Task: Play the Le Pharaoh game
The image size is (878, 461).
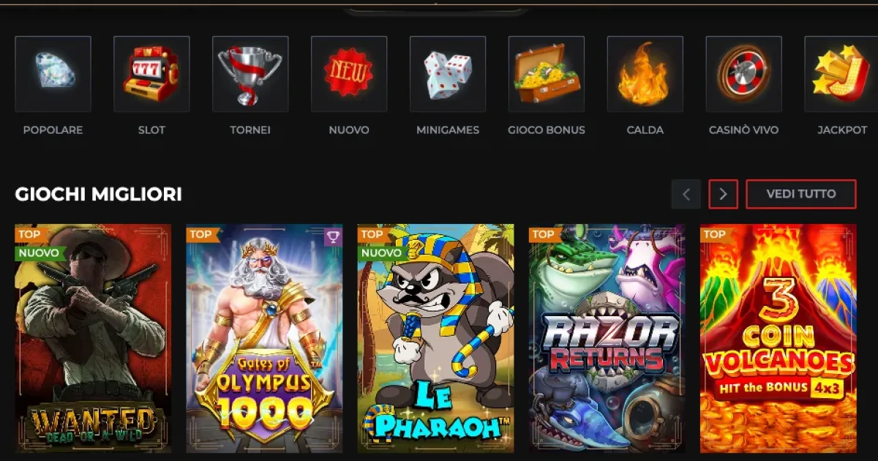Action: point(435,339)
